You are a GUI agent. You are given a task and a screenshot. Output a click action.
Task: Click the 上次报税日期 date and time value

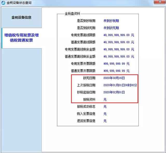120,85
